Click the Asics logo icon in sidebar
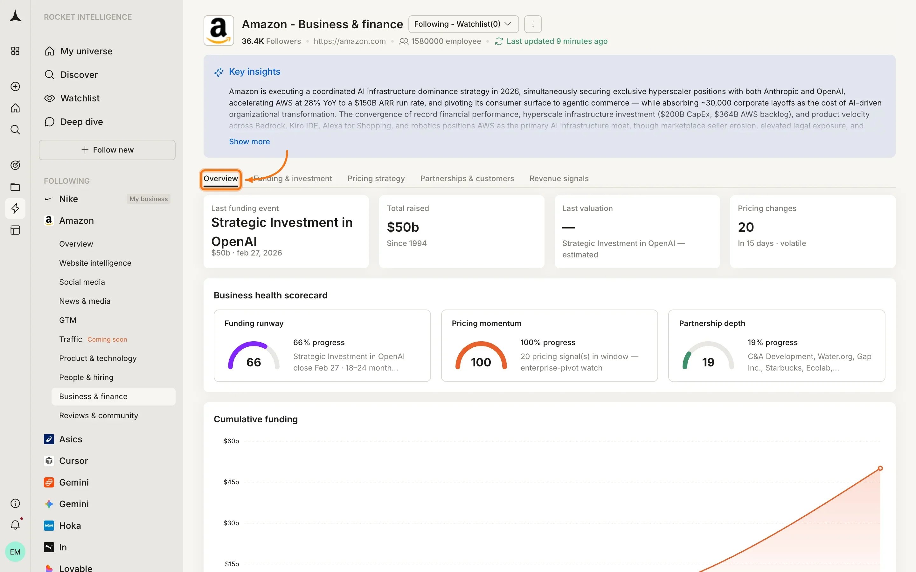The height and width of the screenshot is (572, 916). tap(49, 439)
